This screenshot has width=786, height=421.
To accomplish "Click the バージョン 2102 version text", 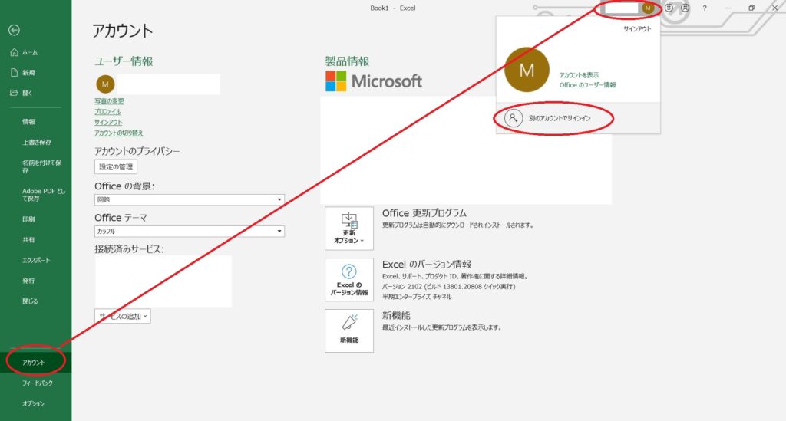I will click(x=448, y=287).
